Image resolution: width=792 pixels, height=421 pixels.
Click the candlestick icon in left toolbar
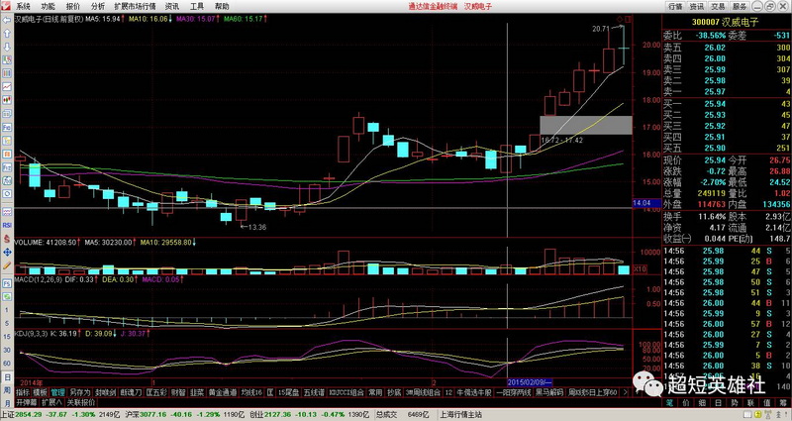point(6,100)
